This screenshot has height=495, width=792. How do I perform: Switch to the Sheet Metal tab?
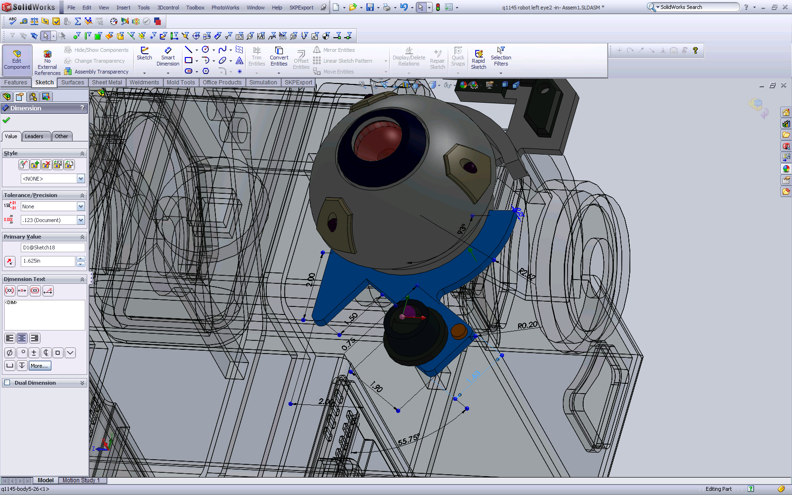(107, 82)
